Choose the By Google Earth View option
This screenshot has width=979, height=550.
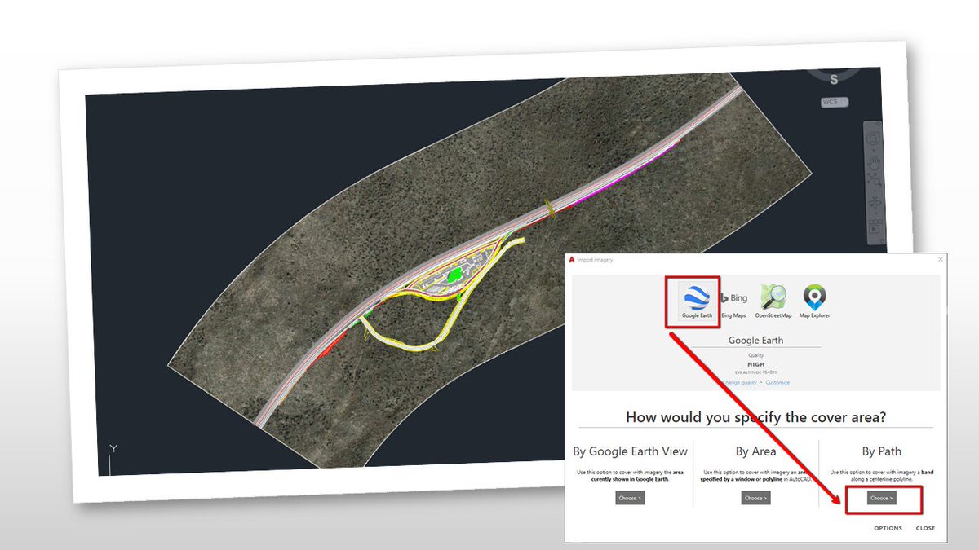click(x=630, y=498)
